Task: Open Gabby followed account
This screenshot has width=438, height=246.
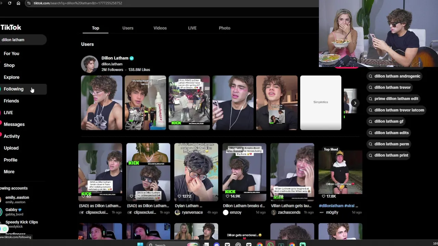Action: click(14, 211)
